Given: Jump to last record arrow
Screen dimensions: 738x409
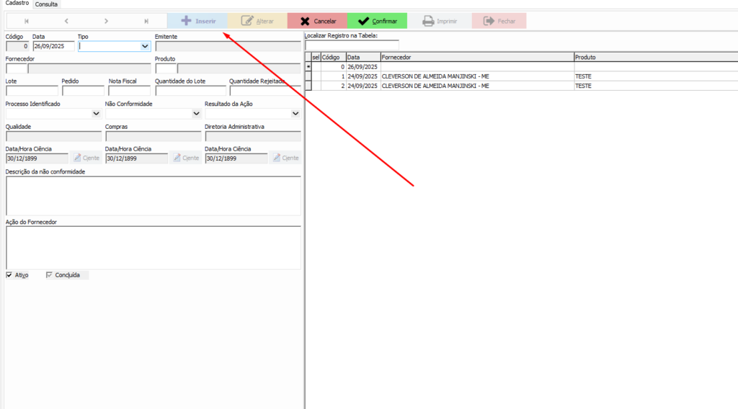Looking at the screenshot, I should pyautogui.click(x=146, y=22).
